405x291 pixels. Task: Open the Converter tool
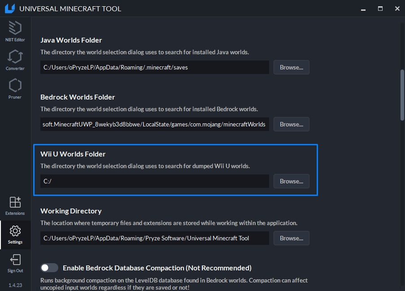[15, 60]
